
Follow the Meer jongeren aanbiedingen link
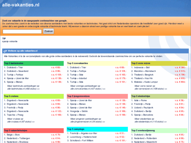point(87,120)
